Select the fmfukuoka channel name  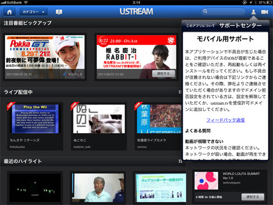17,147
